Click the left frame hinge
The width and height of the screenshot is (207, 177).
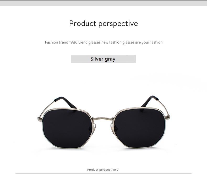point(40,119)
